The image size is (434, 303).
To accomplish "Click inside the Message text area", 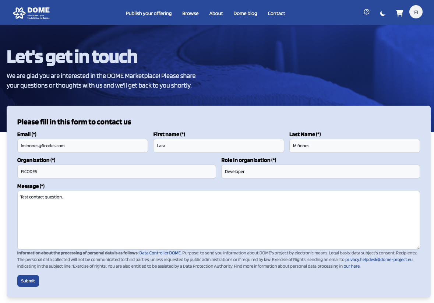I will click(218, 220).
